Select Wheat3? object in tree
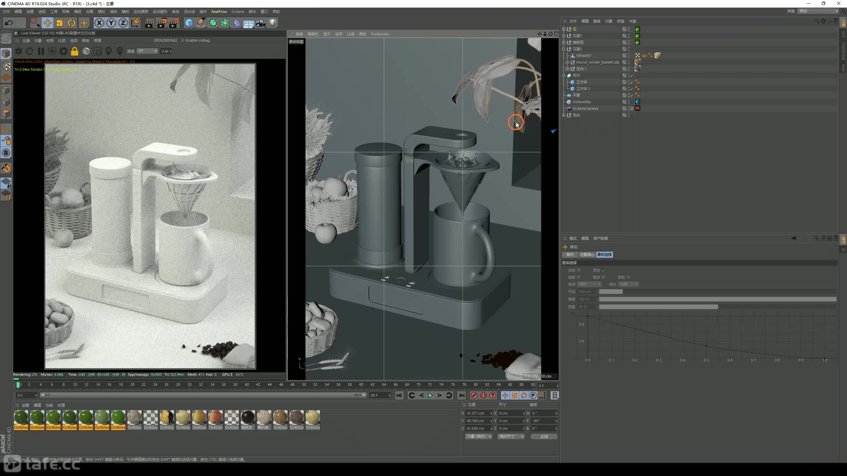This screenshot has width=847, height=476. point(584,56)
